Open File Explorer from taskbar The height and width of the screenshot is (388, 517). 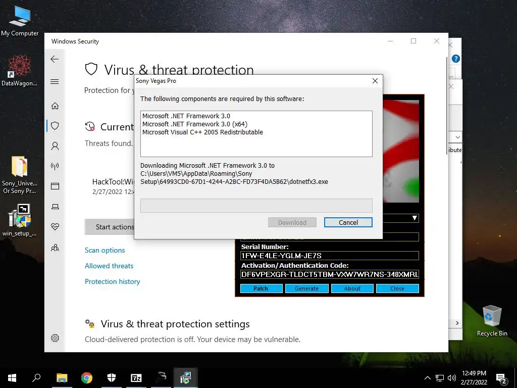[x=62, y=378]
